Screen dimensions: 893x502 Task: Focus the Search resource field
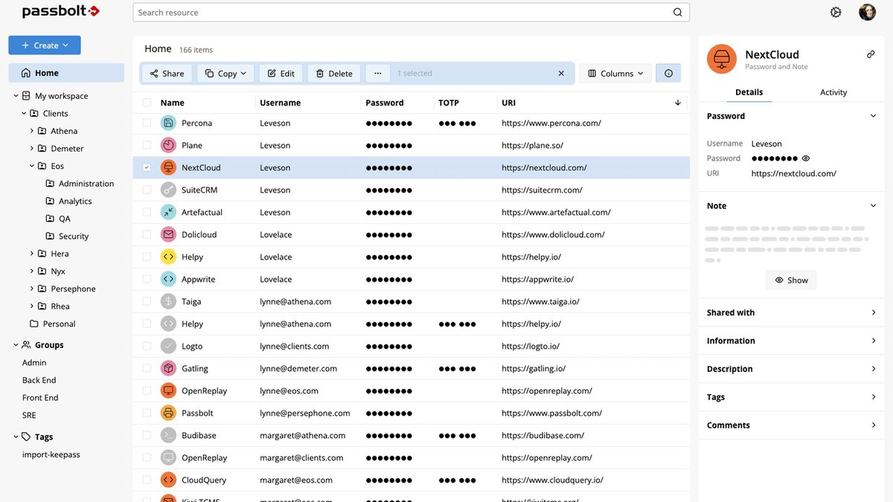coord(411,13)
